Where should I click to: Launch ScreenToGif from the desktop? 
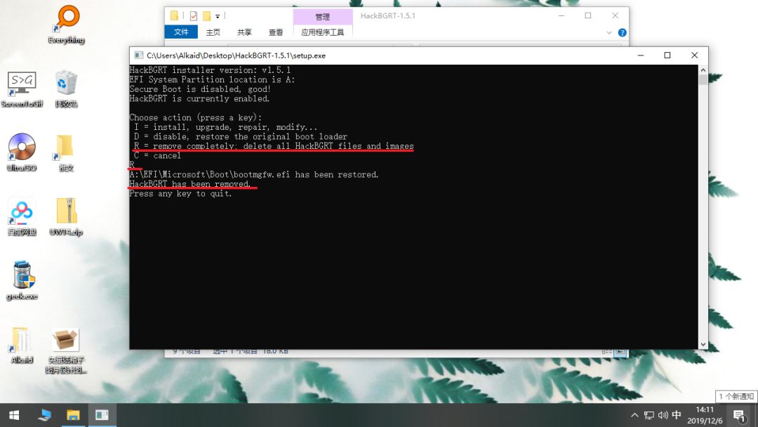(x=22, y=89)
